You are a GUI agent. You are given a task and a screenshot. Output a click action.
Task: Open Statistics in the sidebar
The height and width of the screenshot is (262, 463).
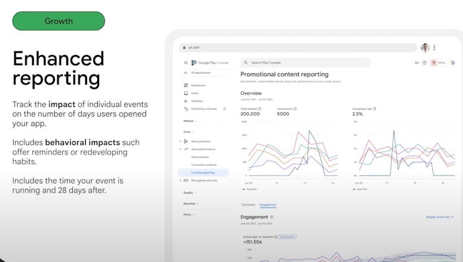click(197, 101)
